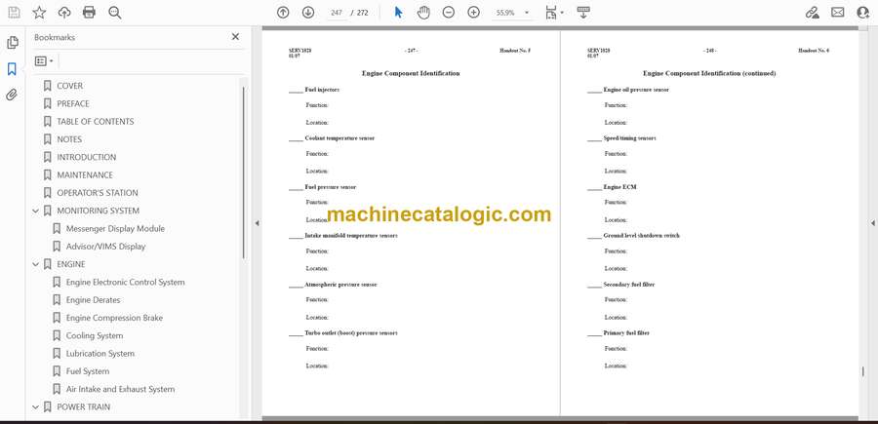Select the MONITORING SYSTEM bookmark
The image size is (878, 424).
pyautogui.click(x=98, y=211)
